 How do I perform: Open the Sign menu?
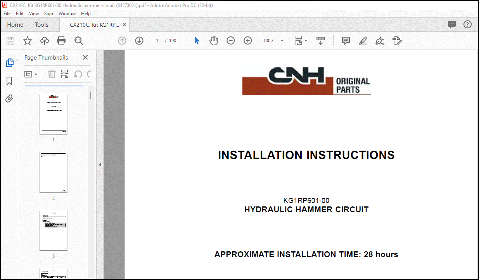[x=49, y=14]
